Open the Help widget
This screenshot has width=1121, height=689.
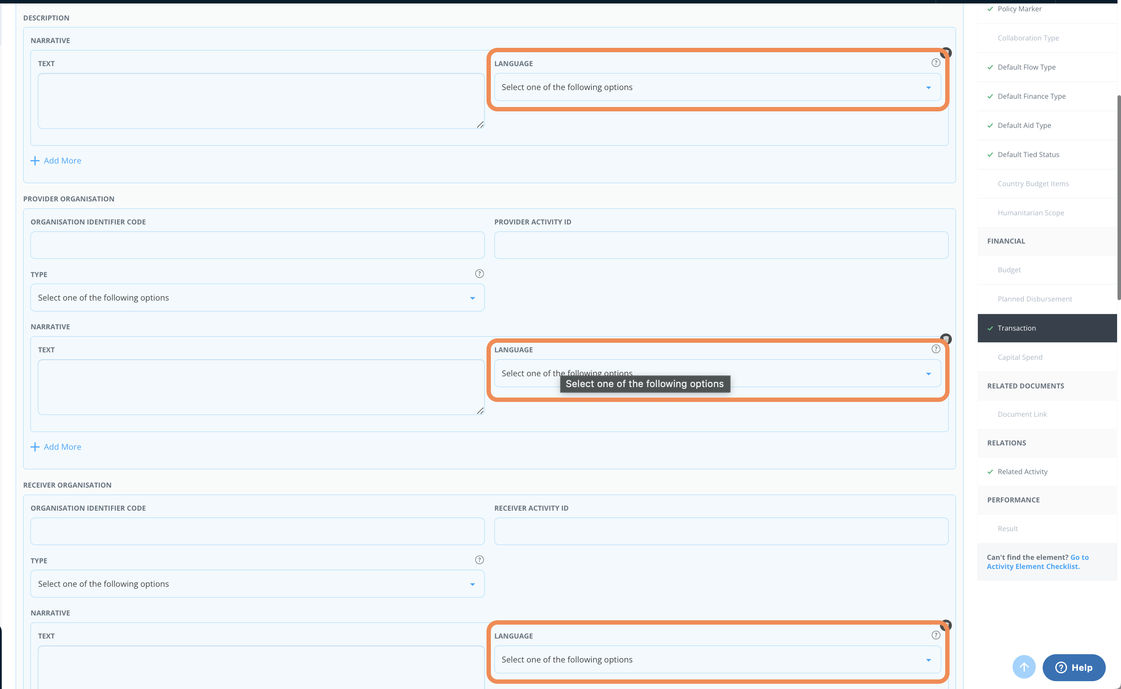click(x=1074, y=668)
